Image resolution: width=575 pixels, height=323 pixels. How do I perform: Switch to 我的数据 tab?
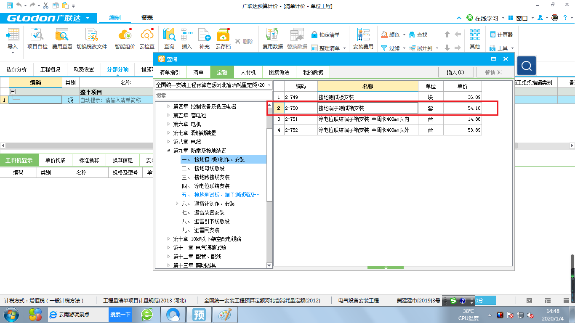tap(313, 72)
